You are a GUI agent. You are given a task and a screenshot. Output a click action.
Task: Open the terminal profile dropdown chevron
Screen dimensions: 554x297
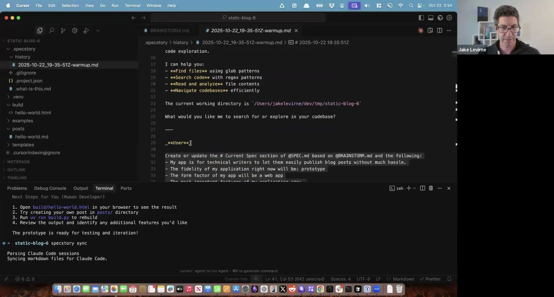click(414, 188)
